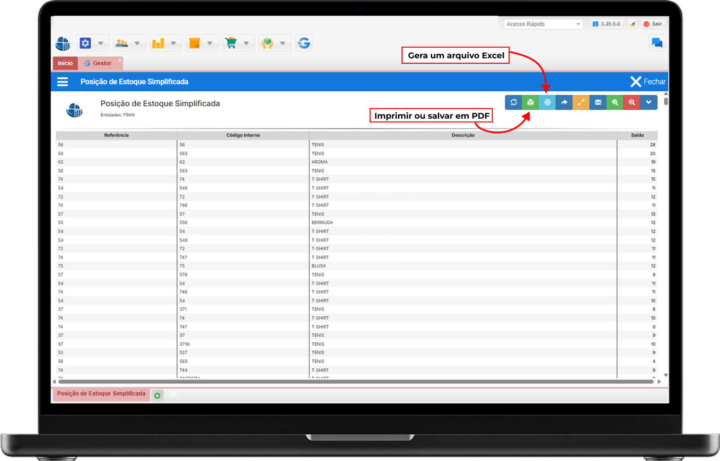Switch to the Início tab
The width and height of the screenshot is (720, 461).
pyautogui.click(x=65, y=63)
